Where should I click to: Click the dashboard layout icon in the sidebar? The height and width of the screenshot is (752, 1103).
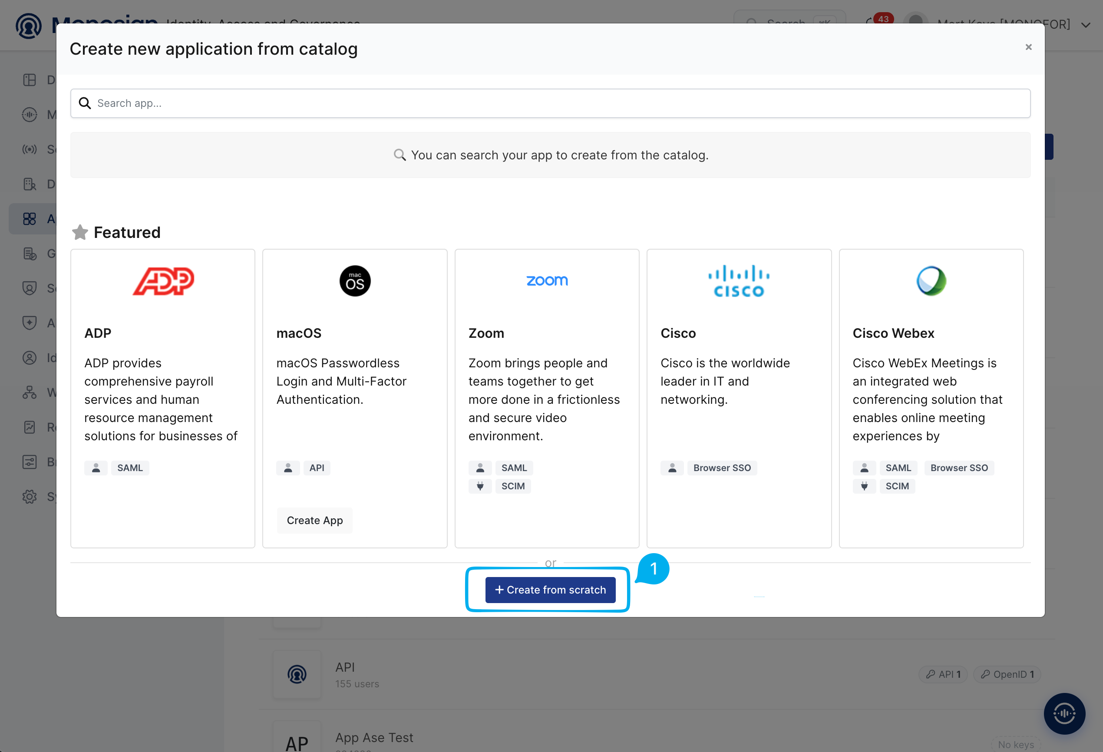tap(30, 80)
